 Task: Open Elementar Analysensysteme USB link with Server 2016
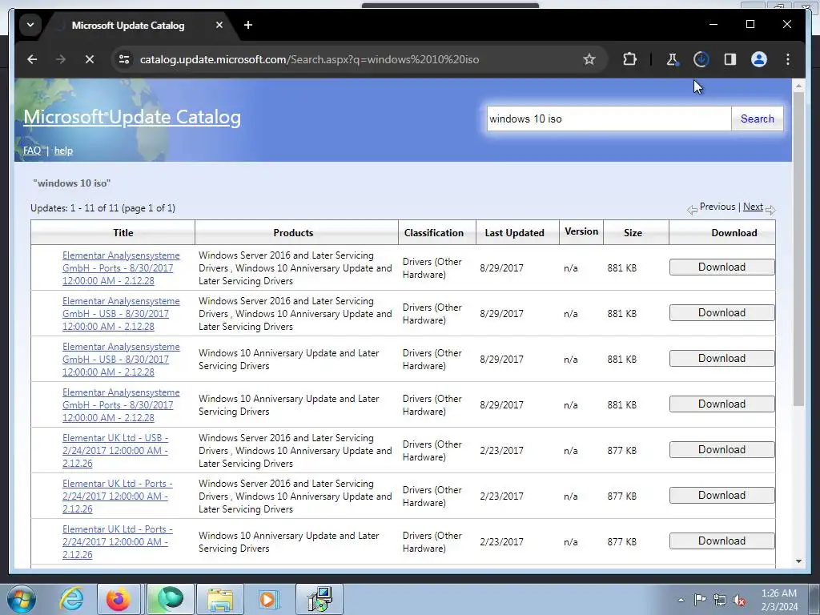click(x=121, y=314)
